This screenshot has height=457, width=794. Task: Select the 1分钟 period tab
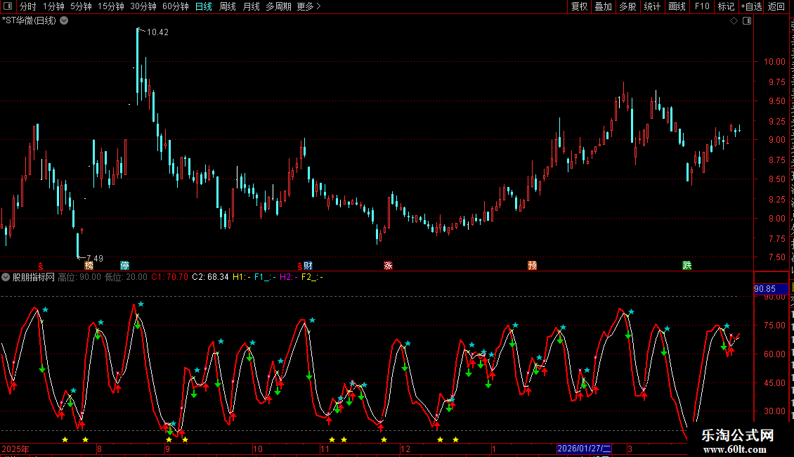click(x=53, y=6)
